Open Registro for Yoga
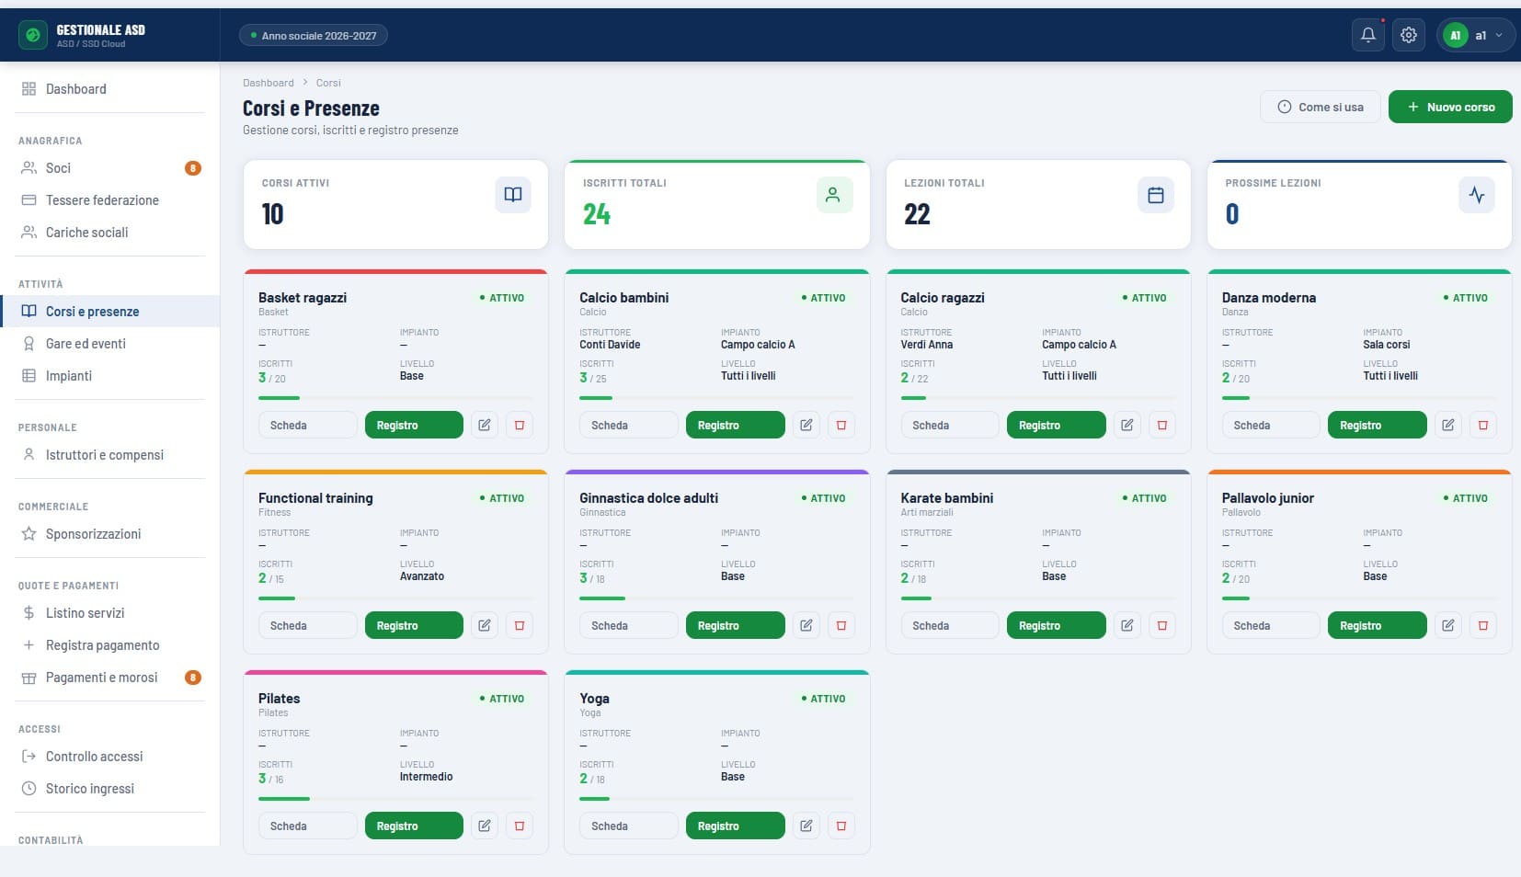Viewport: 1521px width, 877px height. tap(736, 826)
